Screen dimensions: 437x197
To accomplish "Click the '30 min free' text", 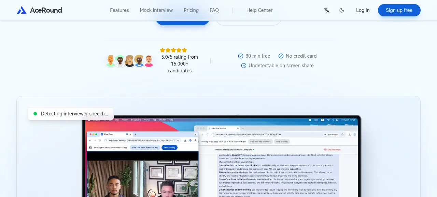I will (258, 56).
